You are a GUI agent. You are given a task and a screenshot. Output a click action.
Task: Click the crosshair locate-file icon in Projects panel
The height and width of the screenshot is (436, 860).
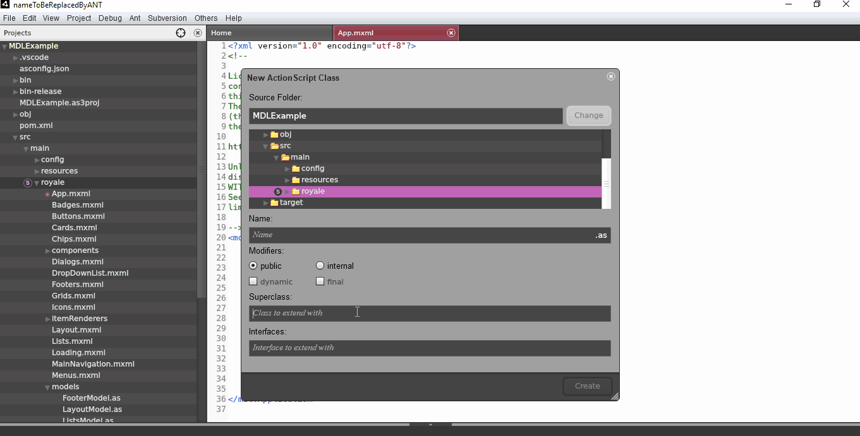(180, 32)
